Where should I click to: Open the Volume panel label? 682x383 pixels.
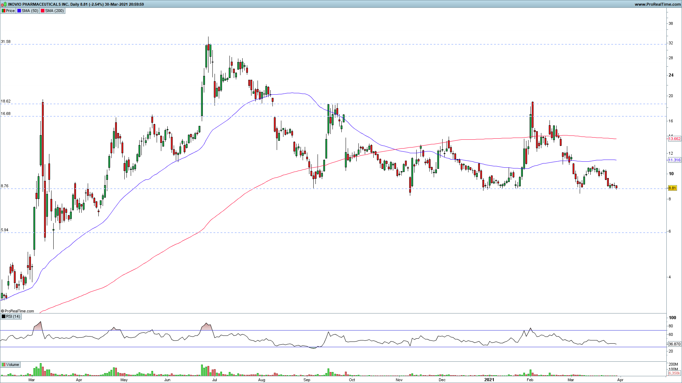point(12,365)
